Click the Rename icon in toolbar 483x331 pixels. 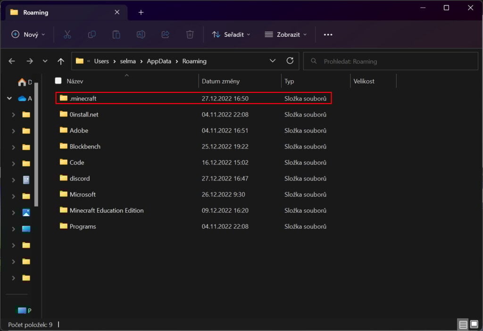click(x=141, y=34)
